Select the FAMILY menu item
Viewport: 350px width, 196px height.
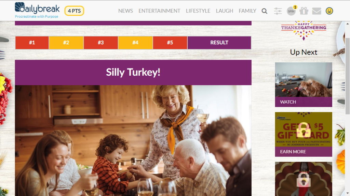247,11
